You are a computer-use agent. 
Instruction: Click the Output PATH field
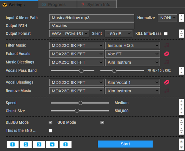(92, 25)
